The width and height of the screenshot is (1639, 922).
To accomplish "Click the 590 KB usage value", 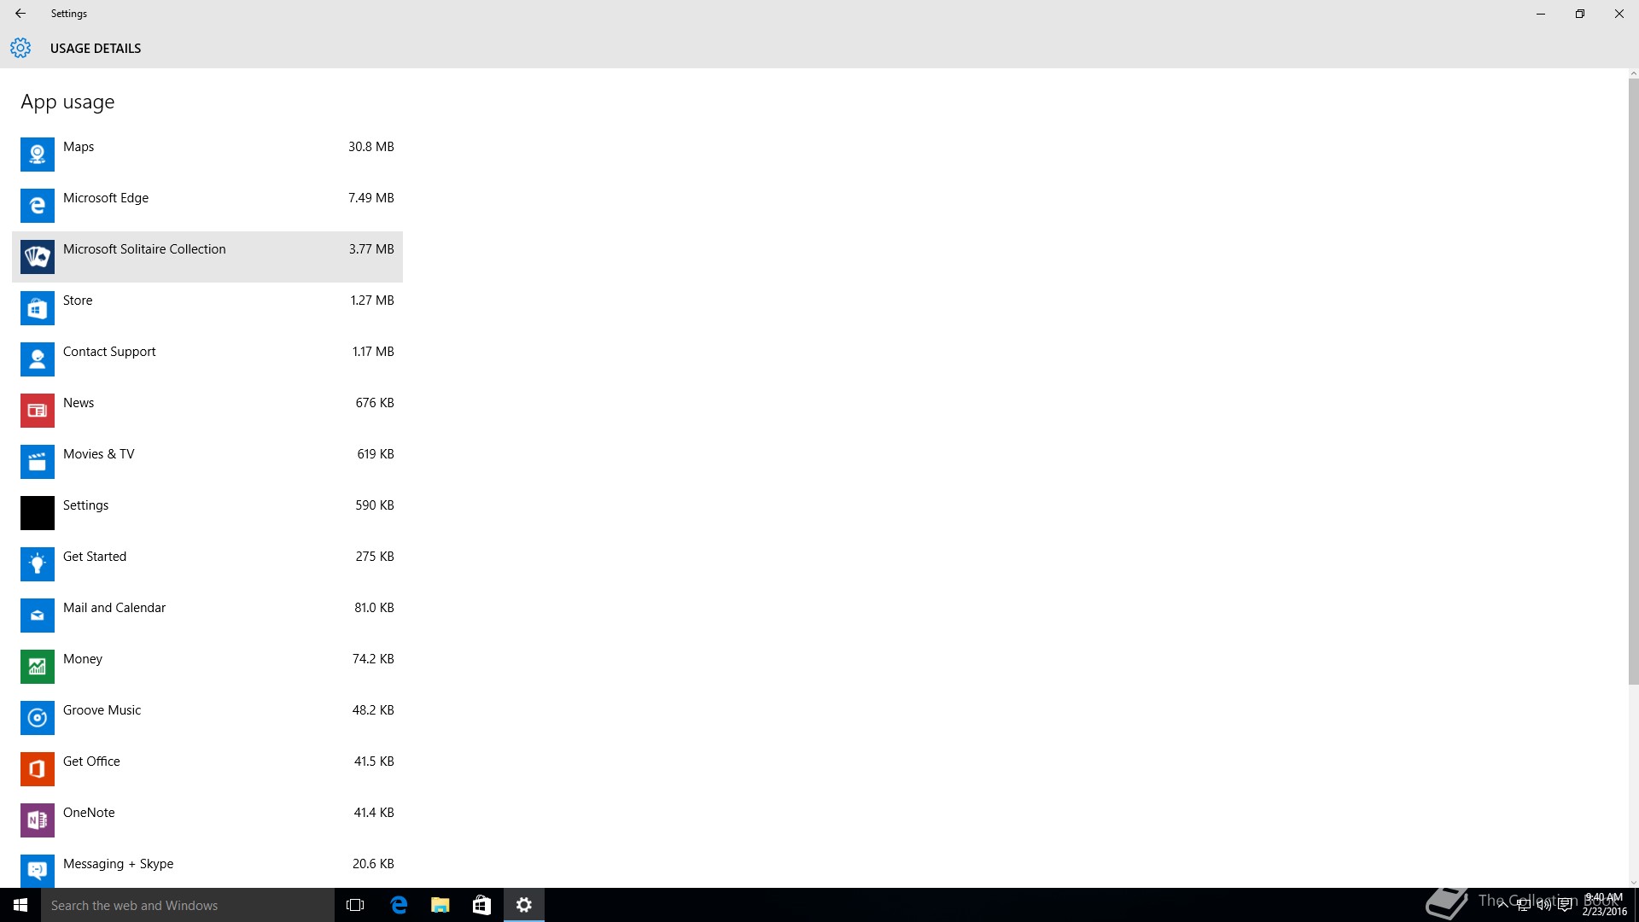I will click(375, 505).
